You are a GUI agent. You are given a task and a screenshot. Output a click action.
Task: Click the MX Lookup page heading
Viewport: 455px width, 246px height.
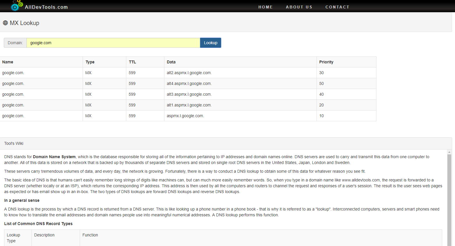pos(24,23)
